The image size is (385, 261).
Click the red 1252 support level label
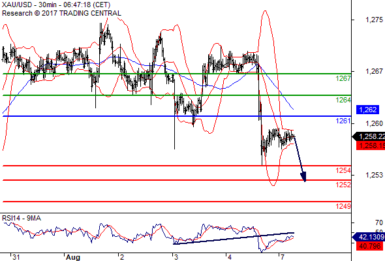point(343,185)
